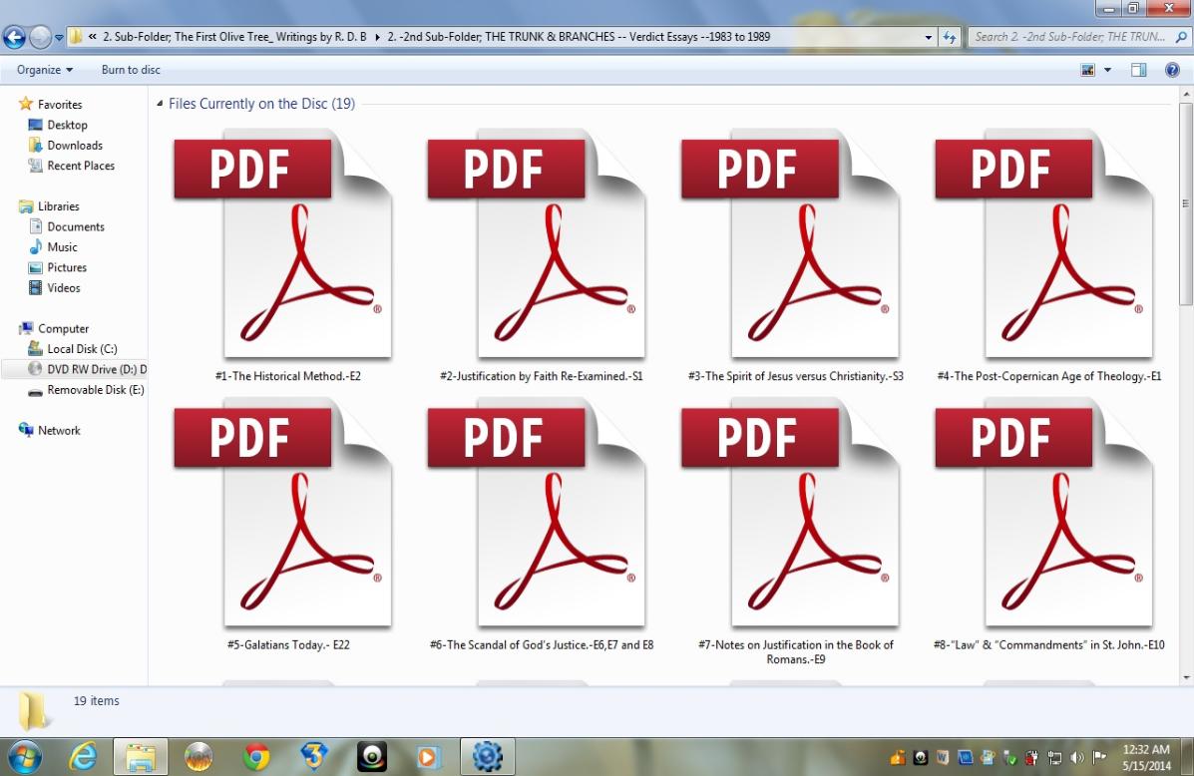Select the #1-The Historical Method PDF thumbnail
This screenshot has height=776, width=1194.
(x=283, y=245)
